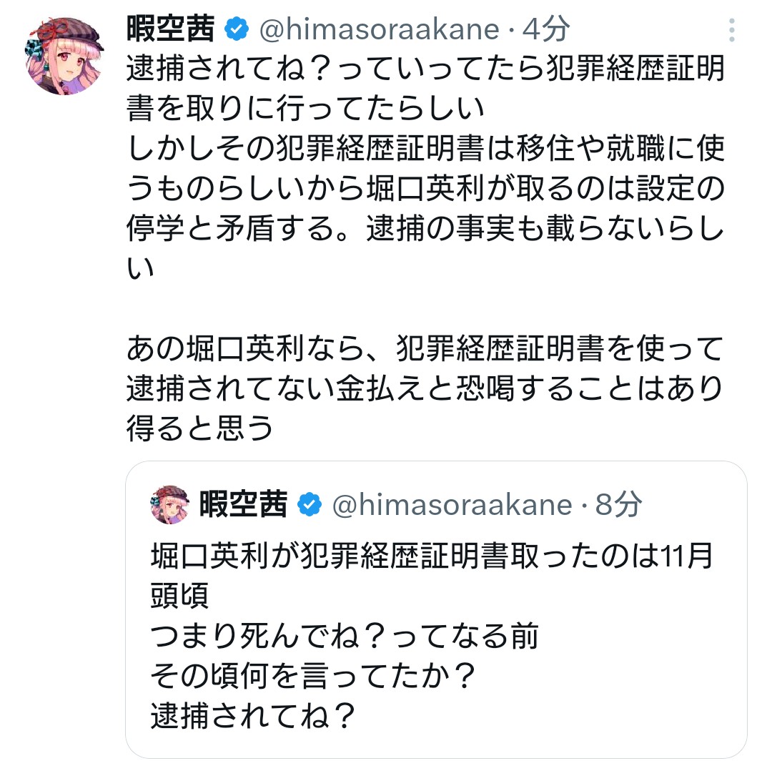This screenshot has height=766, width=772.
Task: Click the line その頃何を言ってたか？
Action: click(x=313, y=676)
